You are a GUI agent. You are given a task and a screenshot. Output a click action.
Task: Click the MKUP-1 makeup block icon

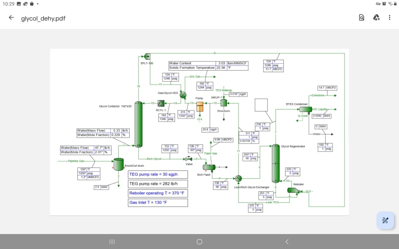(x=223, y=103)
